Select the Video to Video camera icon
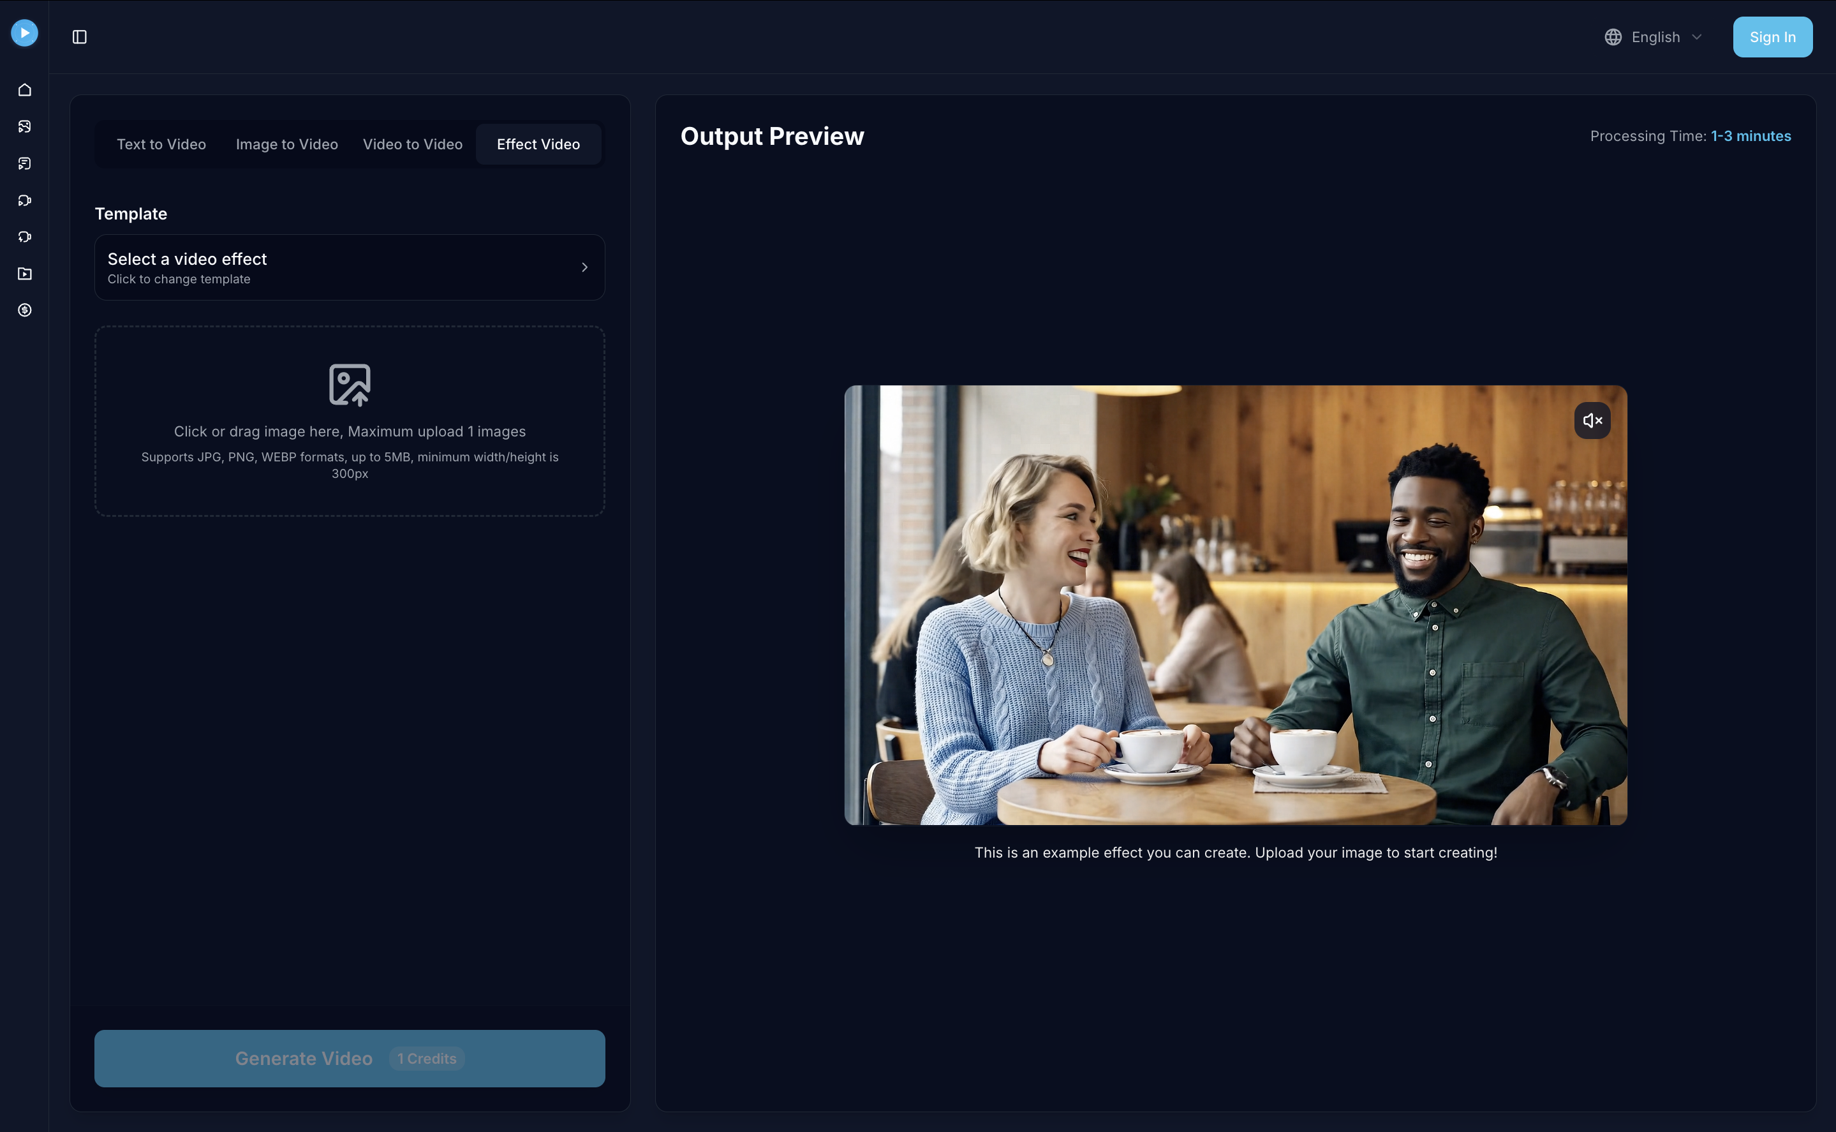 25,200
